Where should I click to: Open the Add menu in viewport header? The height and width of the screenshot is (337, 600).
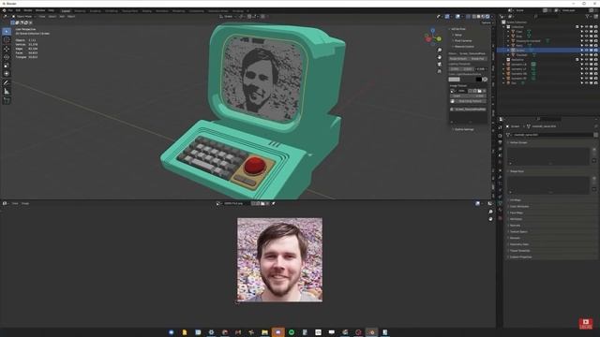tap(62, 17)
